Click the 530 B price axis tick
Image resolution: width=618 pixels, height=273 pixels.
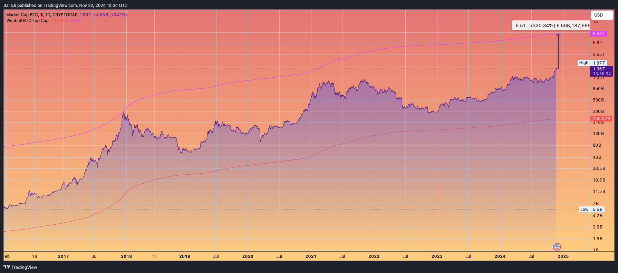tap(598, 100)
